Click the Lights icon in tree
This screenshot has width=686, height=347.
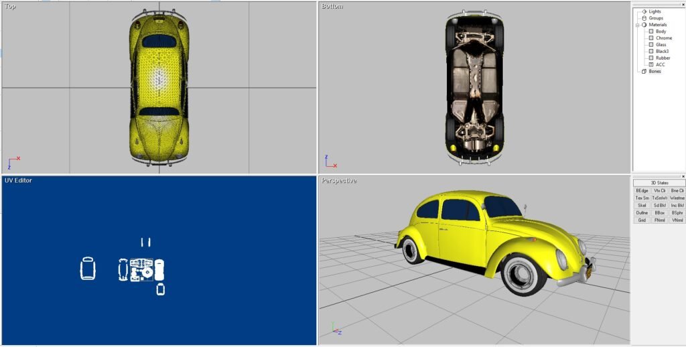[644, 11]
